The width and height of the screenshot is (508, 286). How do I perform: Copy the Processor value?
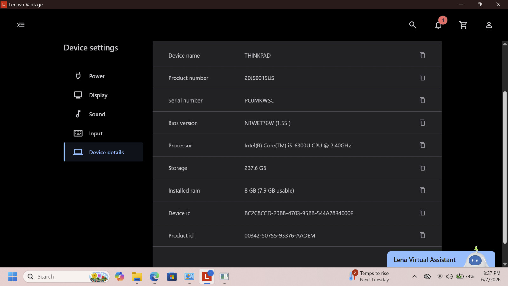(x=422, y=146)
